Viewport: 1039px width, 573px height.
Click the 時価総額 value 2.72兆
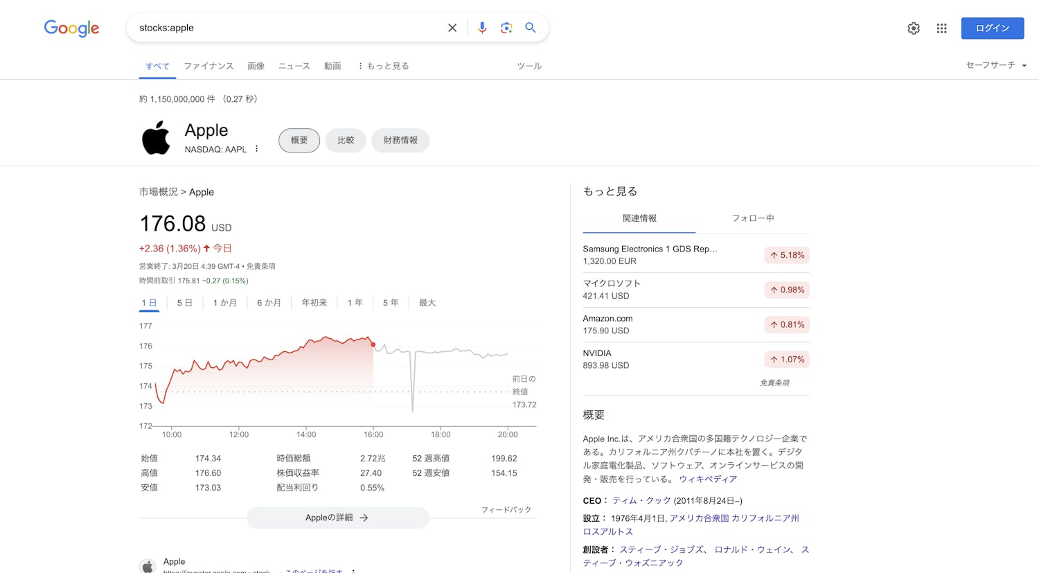pos(373,459)
